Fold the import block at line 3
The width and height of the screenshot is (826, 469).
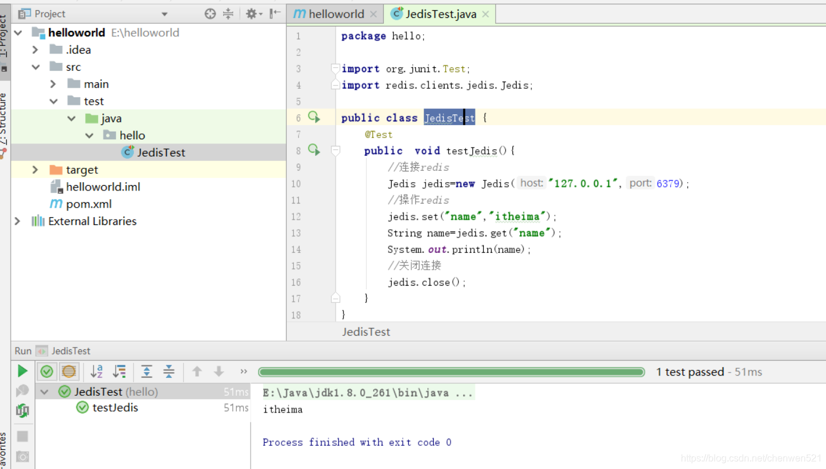coord(336,68)
